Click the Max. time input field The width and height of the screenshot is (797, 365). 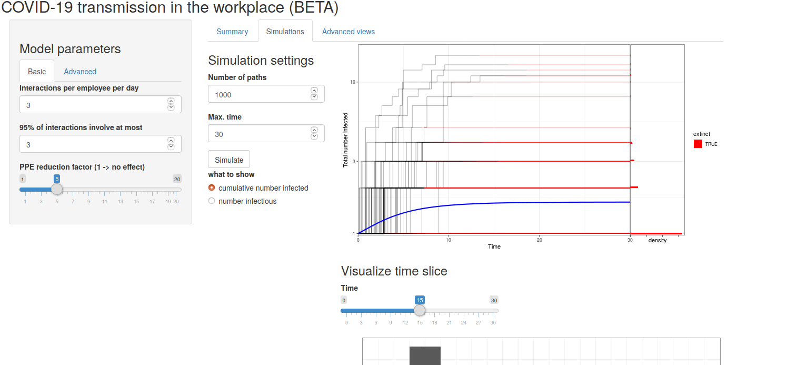(x=258, y=134)
